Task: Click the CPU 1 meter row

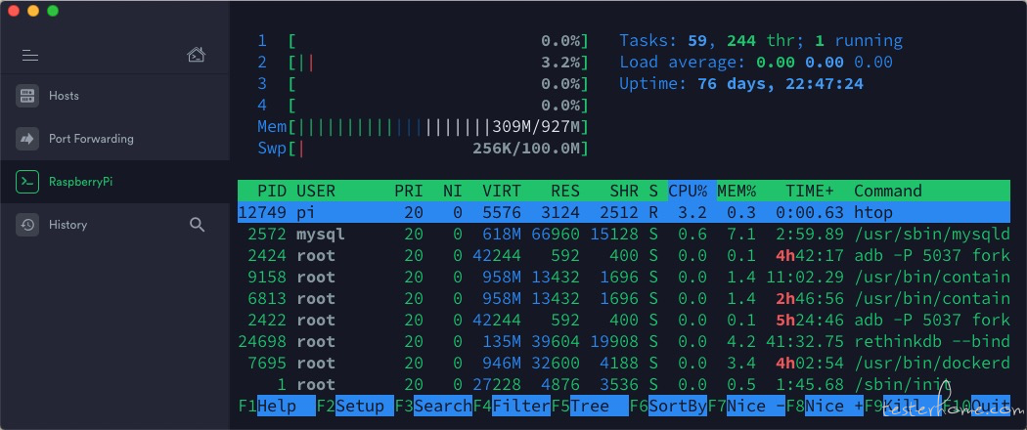Action: point(424,41)
